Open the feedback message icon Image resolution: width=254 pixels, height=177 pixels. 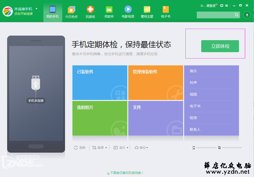(x=222, y=6)
